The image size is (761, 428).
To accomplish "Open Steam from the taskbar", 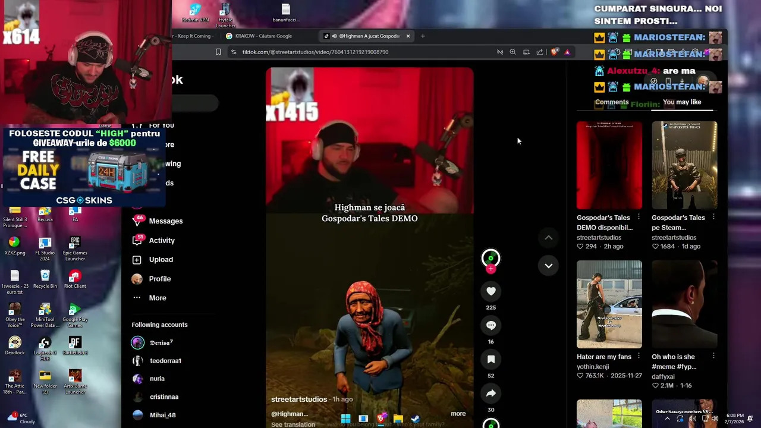I will coord(416,419).
